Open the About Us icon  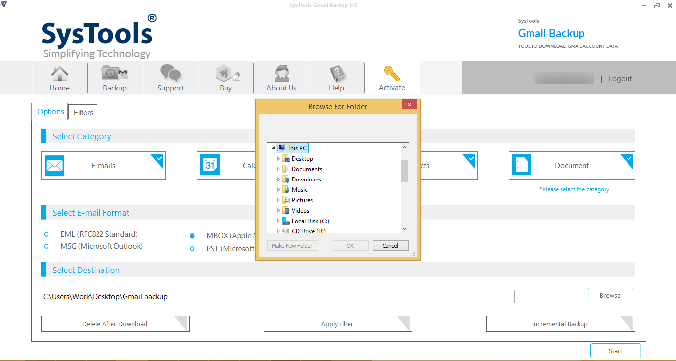tap(282, 74)
